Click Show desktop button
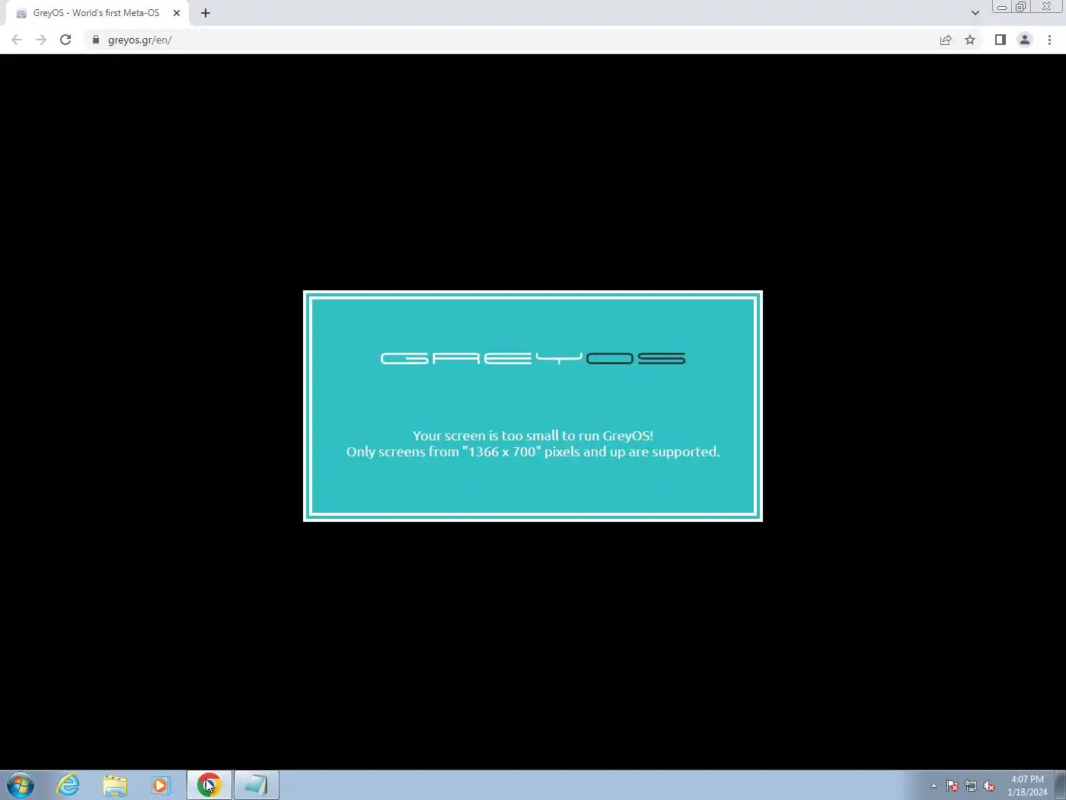This screenshot has height=800, width=1066. [1060, 785]
